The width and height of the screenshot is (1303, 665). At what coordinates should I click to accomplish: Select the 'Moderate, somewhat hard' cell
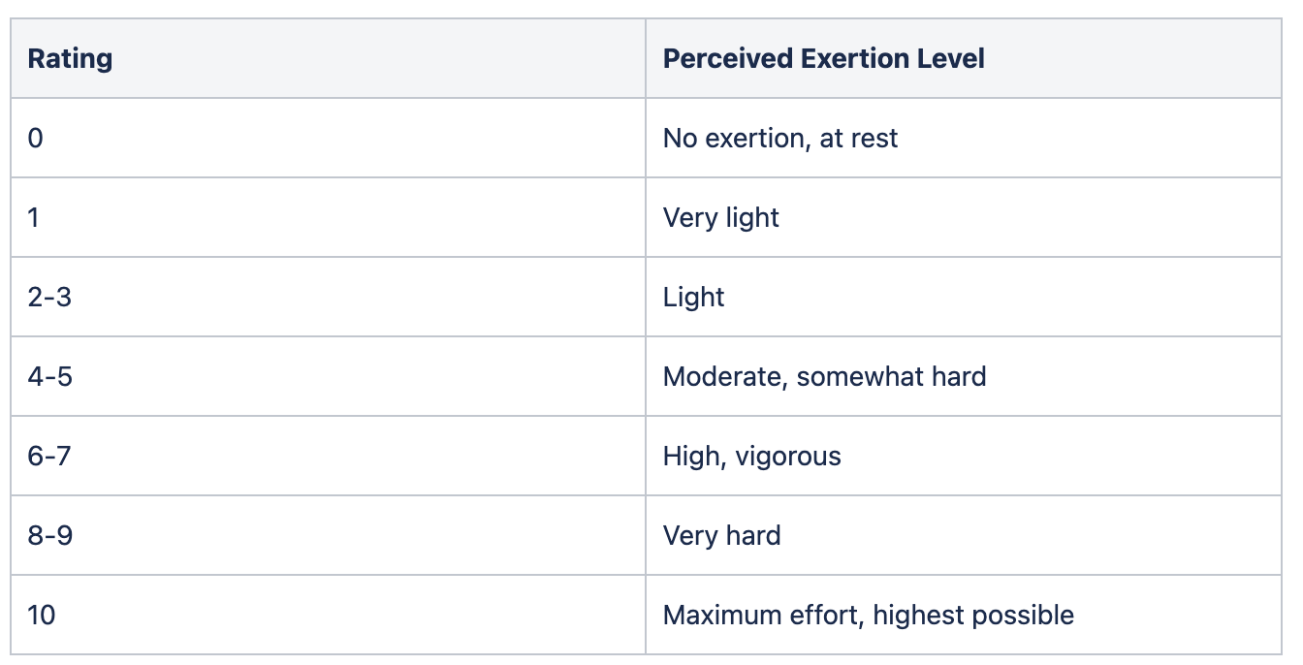point(964,376)
